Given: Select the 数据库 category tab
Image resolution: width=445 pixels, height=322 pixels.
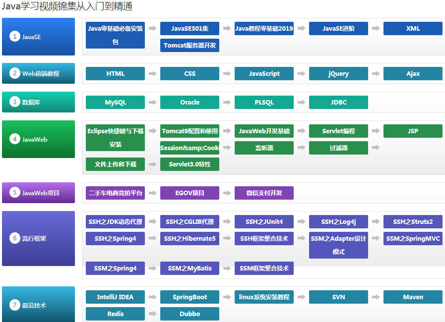Looking at the screenshot, I should [38, 102].
